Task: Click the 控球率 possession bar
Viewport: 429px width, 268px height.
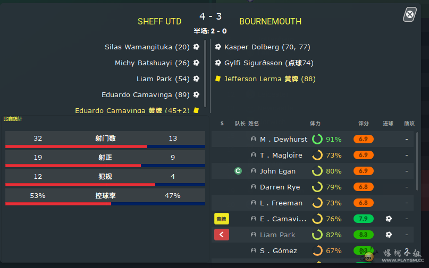Action: [x=105, y=203]
